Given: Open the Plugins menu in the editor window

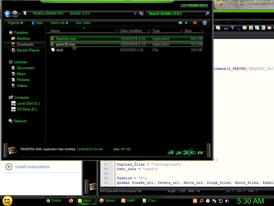Looking at the screenshot, I should click(x=241, y=22).
